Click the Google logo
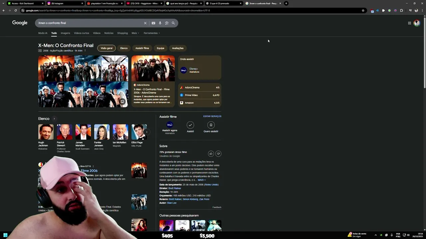The image size is (426, 239). click(20, 23)
